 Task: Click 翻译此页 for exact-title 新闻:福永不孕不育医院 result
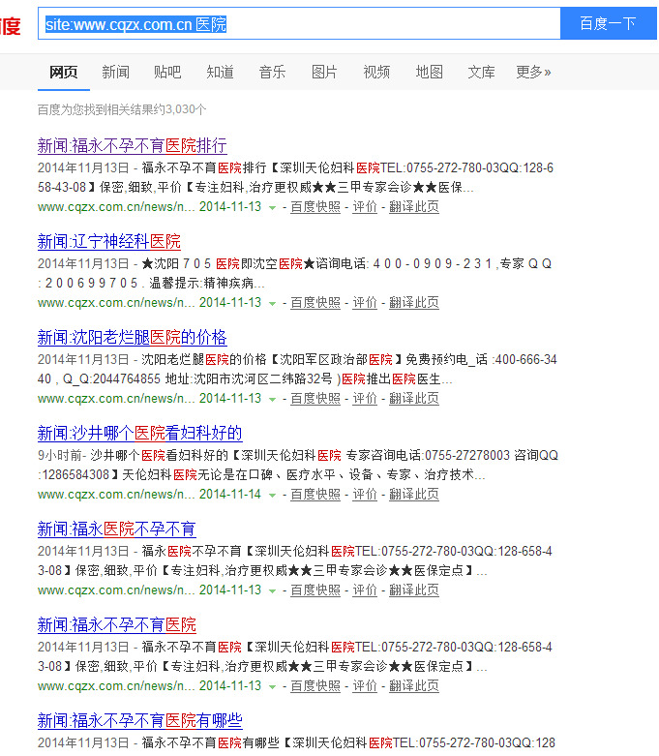click(414, 686)
